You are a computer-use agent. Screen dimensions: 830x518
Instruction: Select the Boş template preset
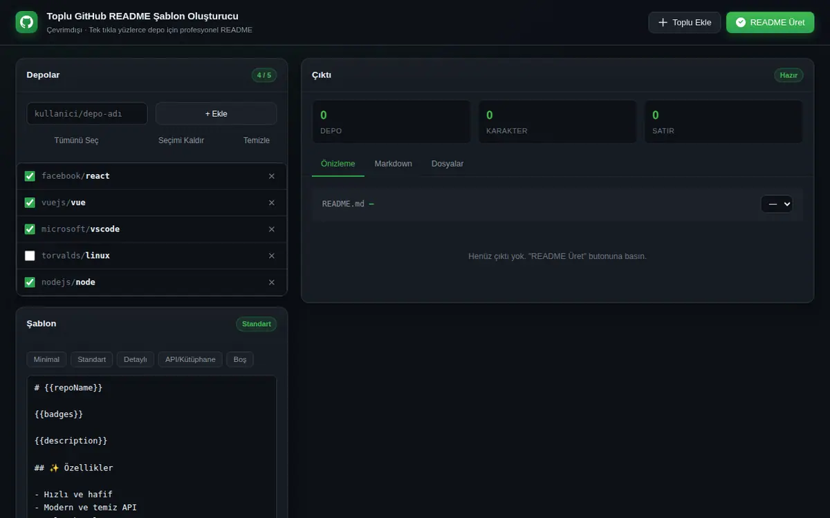pos(240,359)
